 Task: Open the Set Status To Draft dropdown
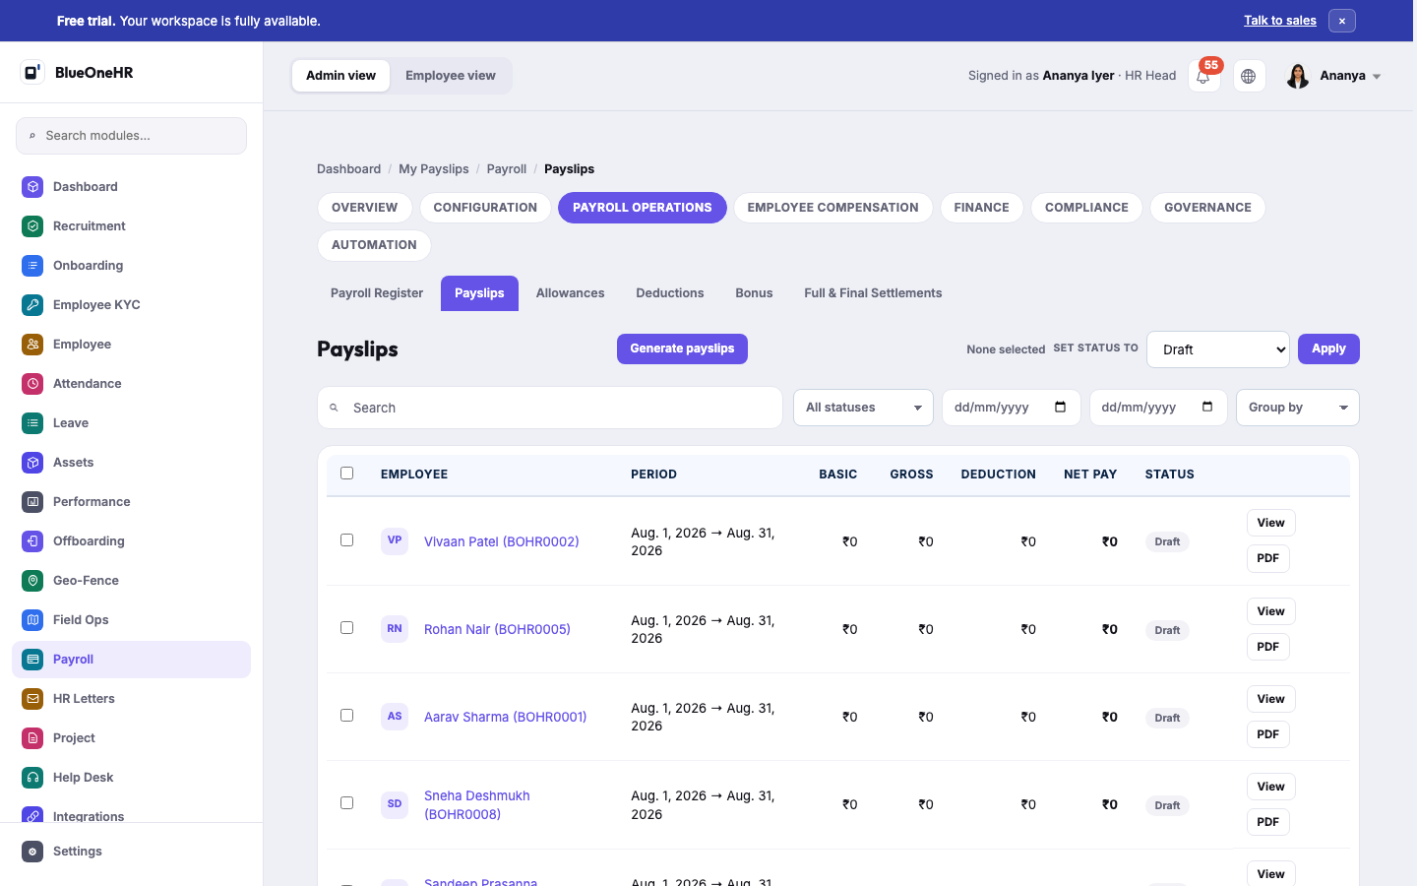[x=1218, y=349]
